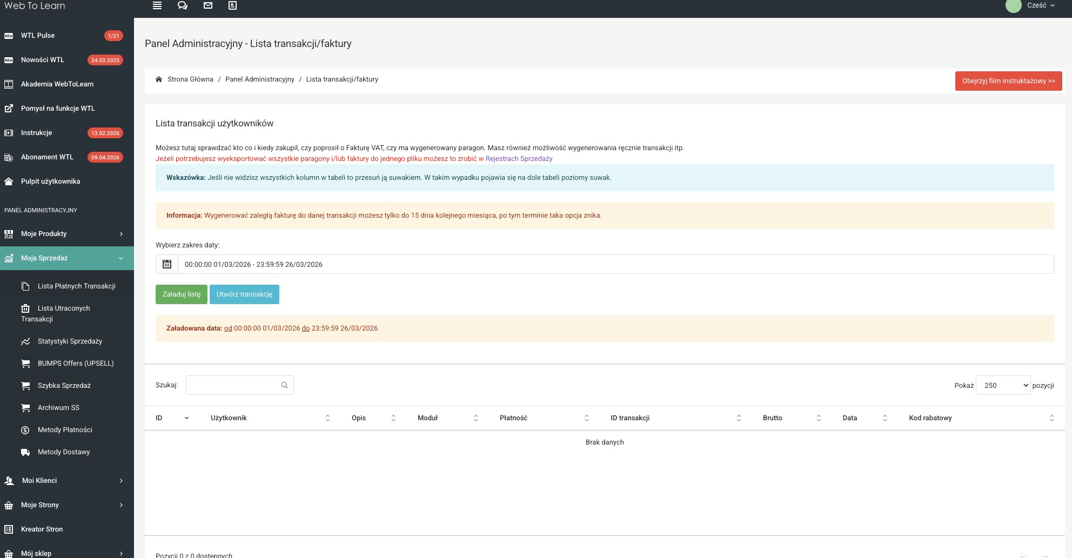The image size is (1072, 558).
Task: Click the Kreator Stron sidebar icon
Action: coord(9,529)
